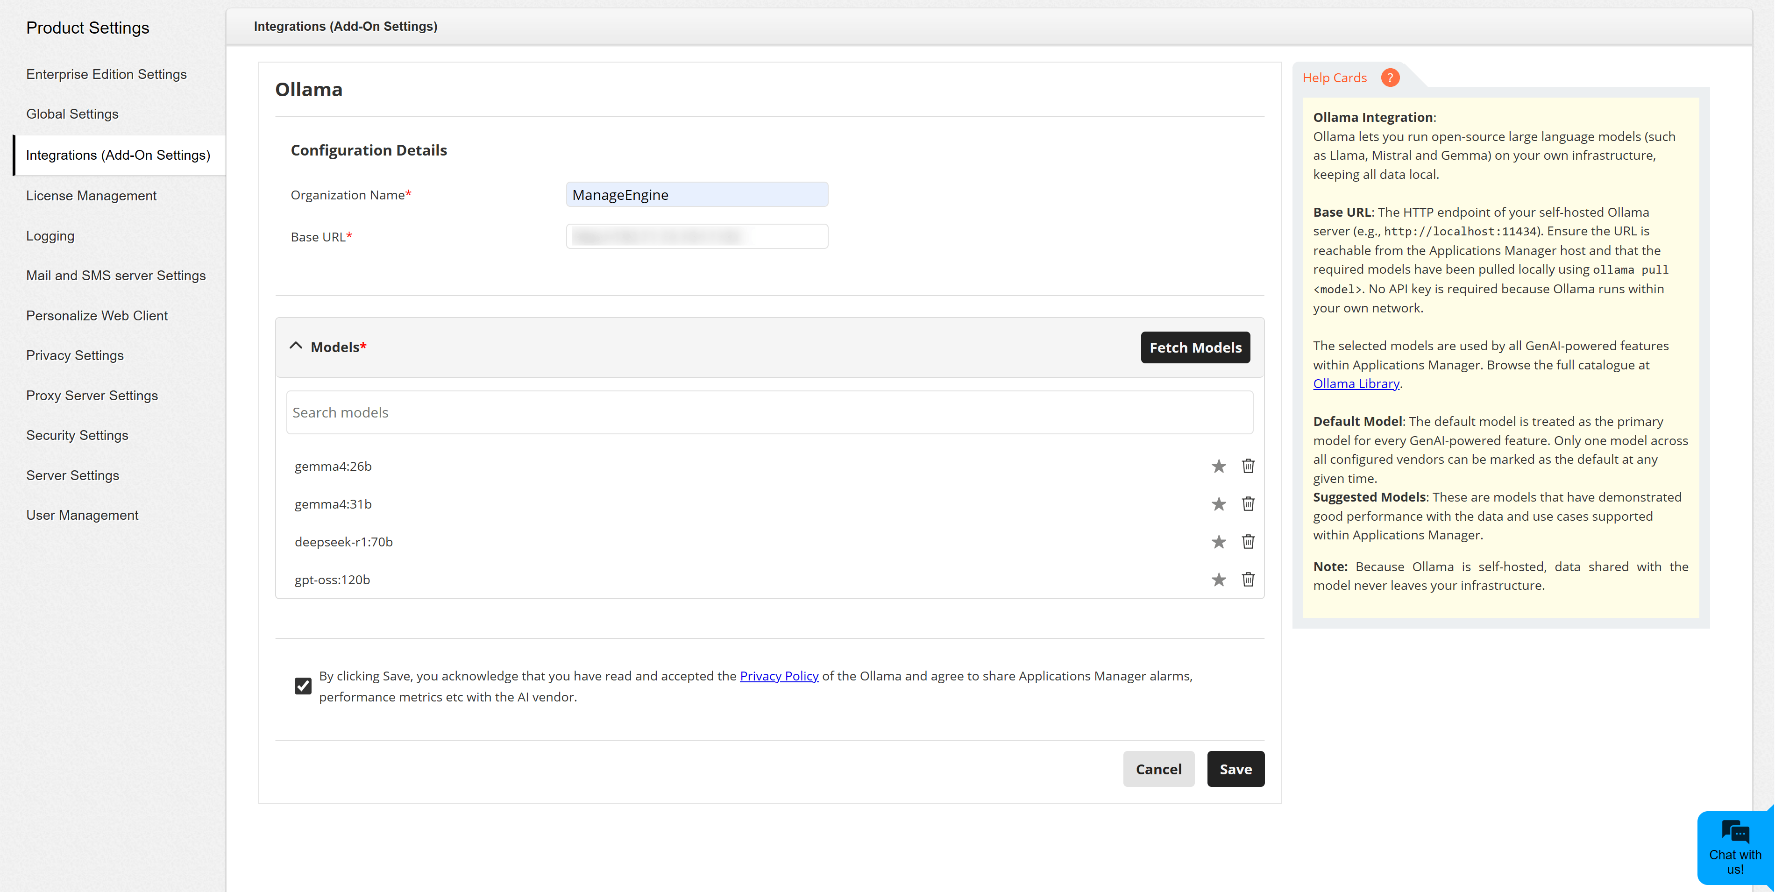Screen dimensions: 1775x892
Task: Click the Help Cards tab label
Action: coord(1334,78)
